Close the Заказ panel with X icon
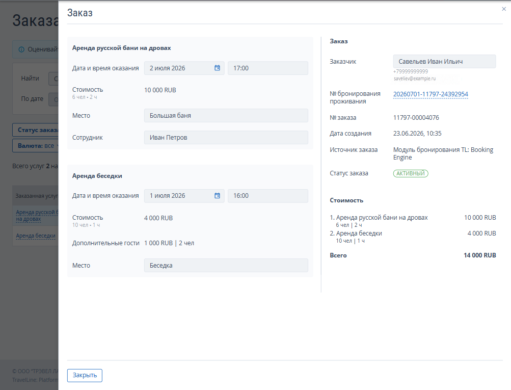 point(504,9)
